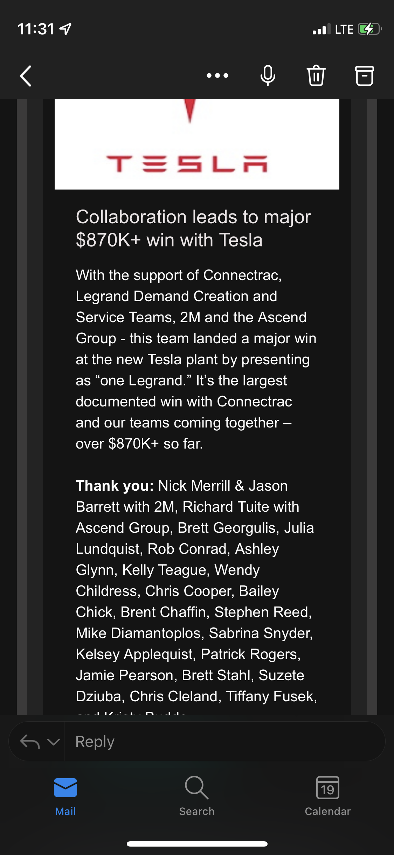Image resolution: width=394 pixels, height=855 pixels.
Task: Tap the microphone dictation icon
Action: [x=268, y=75]
